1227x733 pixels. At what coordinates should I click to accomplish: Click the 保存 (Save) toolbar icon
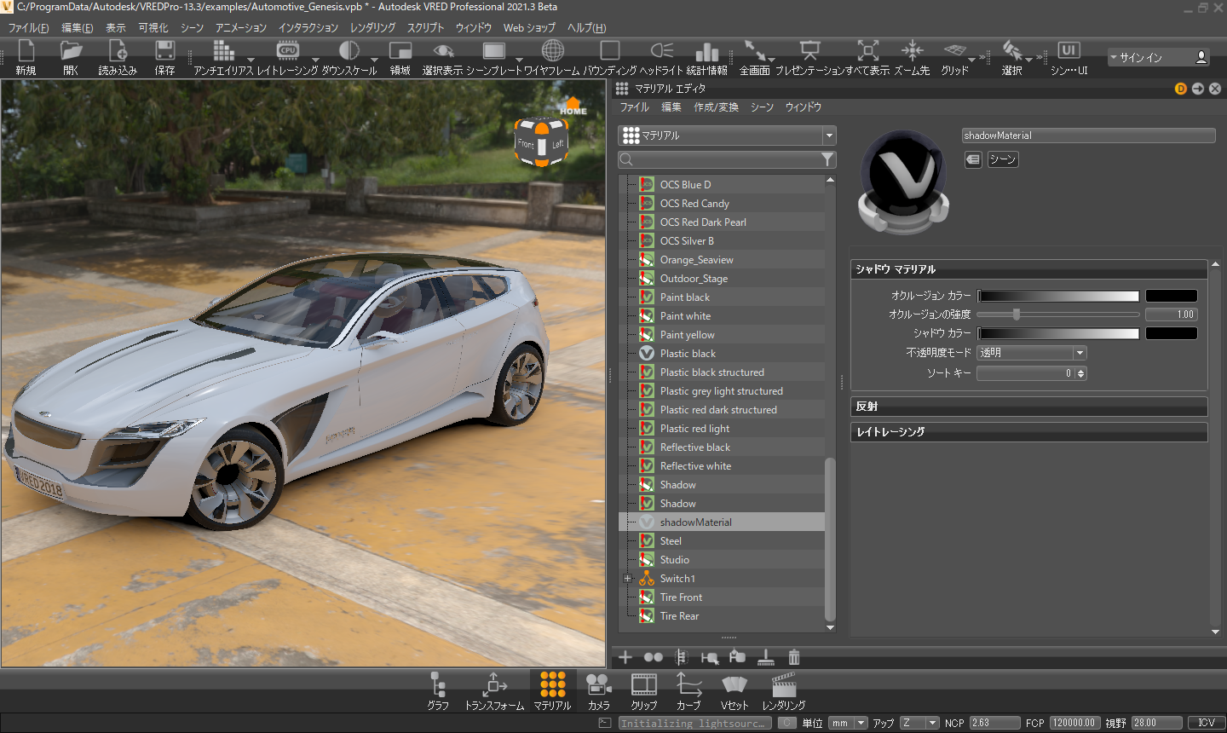tap(164, 52)
